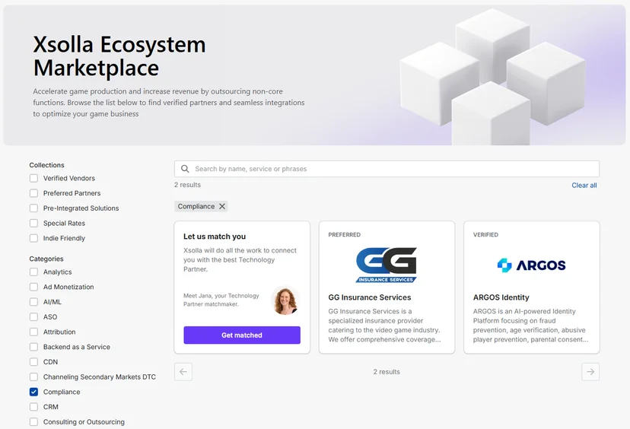Click '2 results' text below cards
Image resolution: width=630 pixels, height=429 pixels.
pyautogui.click(x=387, y=372)
